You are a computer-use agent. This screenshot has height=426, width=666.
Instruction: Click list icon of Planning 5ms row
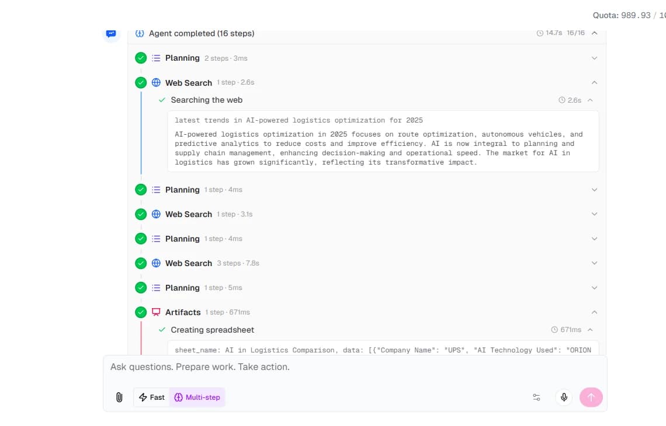click(x=156, y=288)
